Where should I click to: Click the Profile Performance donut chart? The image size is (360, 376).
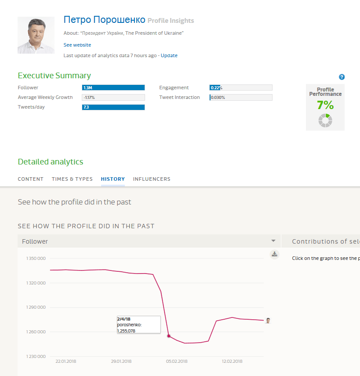pos(325,120)
